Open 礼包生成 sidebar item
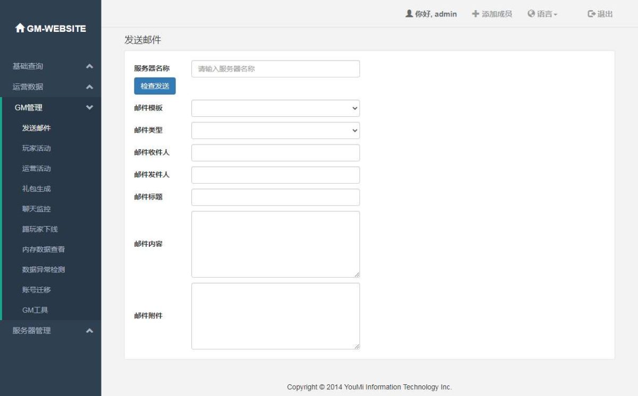The image size is (638, 396). pos(36,188)
